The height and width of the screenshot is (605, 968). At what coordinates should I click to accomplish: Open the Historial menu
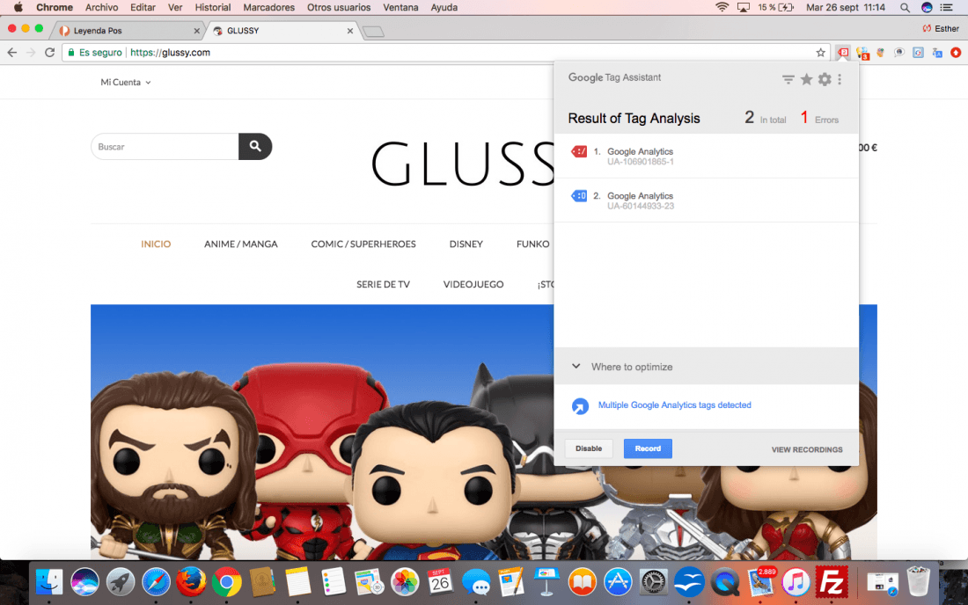tap(212, 7)
